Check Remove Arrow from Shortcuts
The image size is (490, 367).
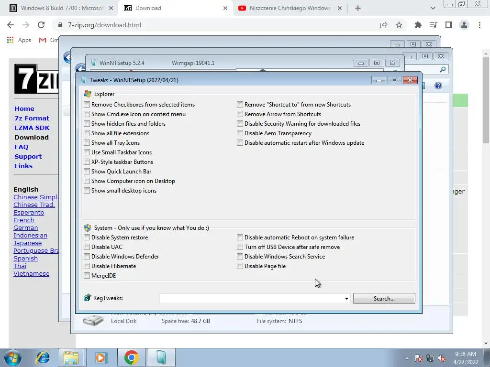pos(240,114)
